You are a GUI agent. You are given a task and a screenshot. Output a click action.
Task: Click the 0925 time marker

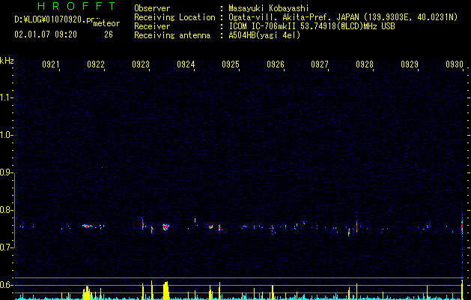pos(231,64)
